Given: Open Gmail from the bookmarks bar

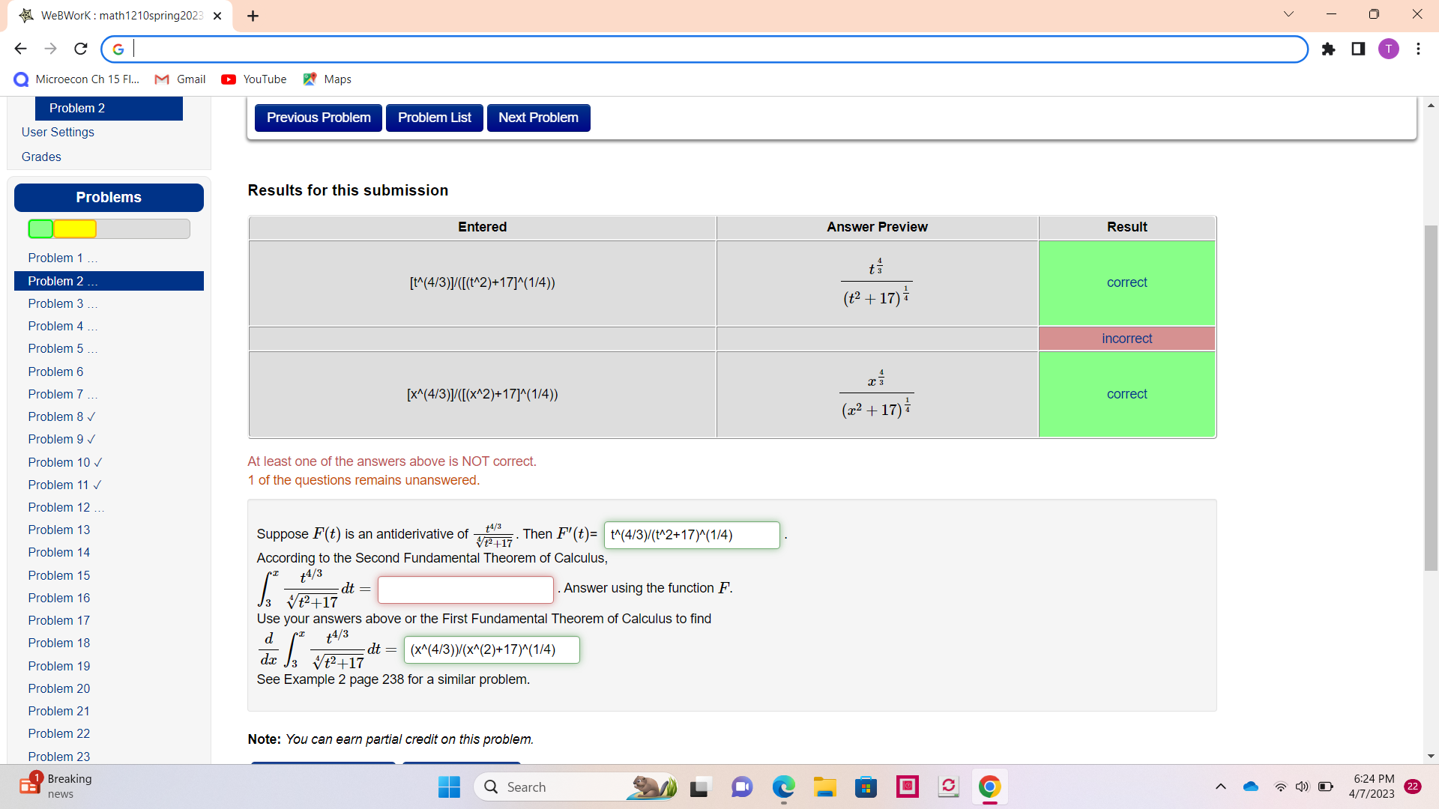Looking at the screenshot, I should tap(180, 79).
